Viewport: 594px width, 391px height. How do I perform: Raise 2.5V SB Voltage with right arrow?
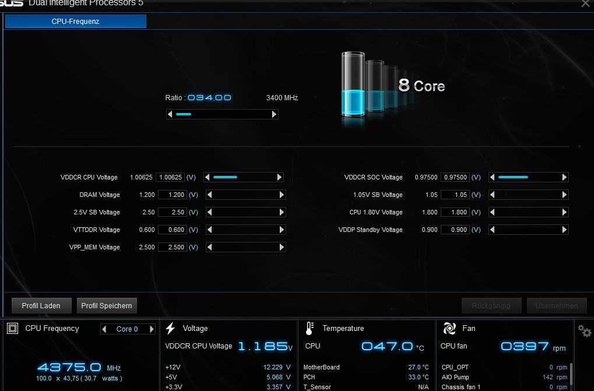coord(282,212)
